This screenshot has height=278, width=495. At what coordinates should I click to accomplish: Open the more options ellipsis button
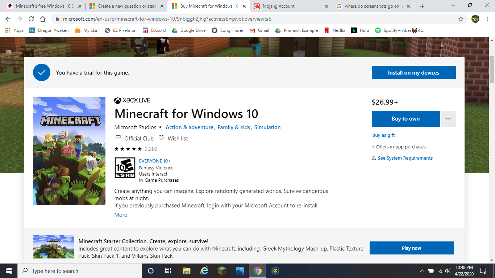pos(448,119)
